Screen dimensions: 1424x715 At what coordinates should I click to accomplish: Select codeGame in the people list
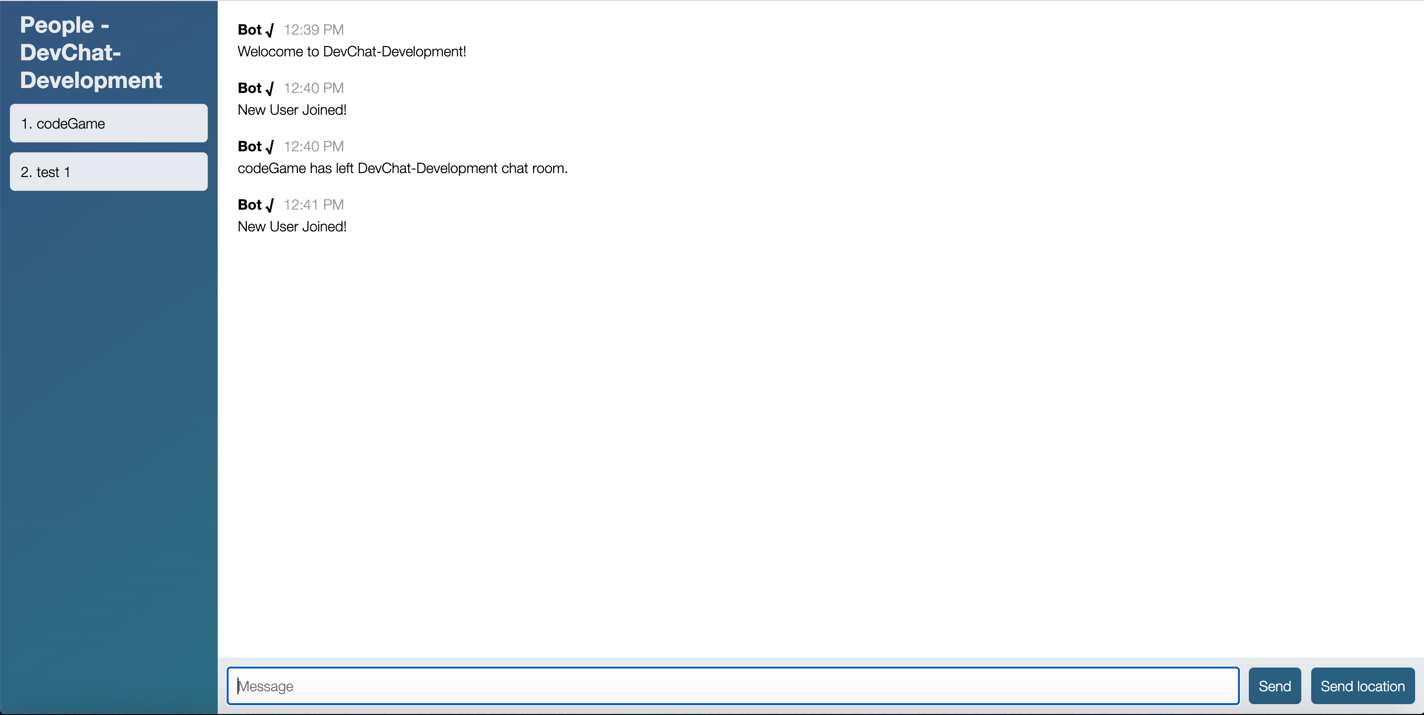(108, 123)
